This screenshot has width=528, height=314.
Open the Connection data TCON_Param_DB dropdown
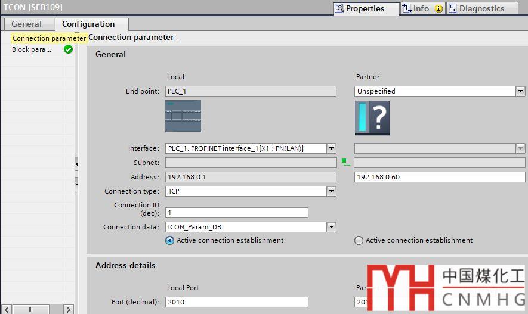pos(331,227)
